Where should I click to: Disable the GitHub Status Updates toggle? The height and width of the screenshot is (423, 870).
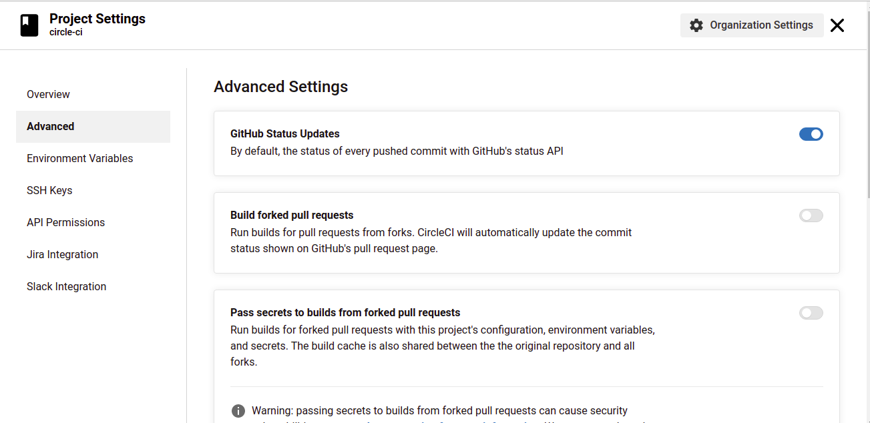pos(811,134)
